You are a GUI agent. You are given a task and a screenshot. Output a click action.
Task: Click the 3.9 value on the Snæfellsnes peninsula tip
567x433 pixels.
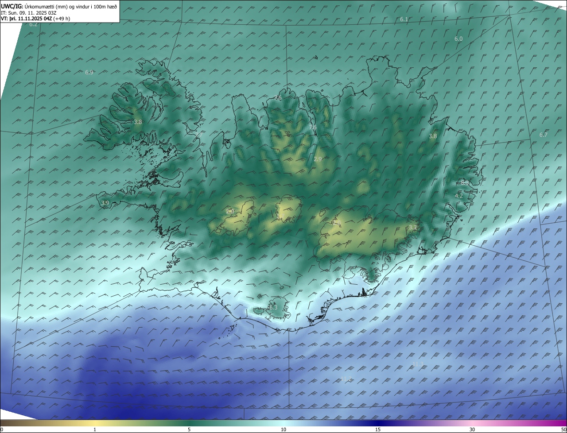coord(105,203)
